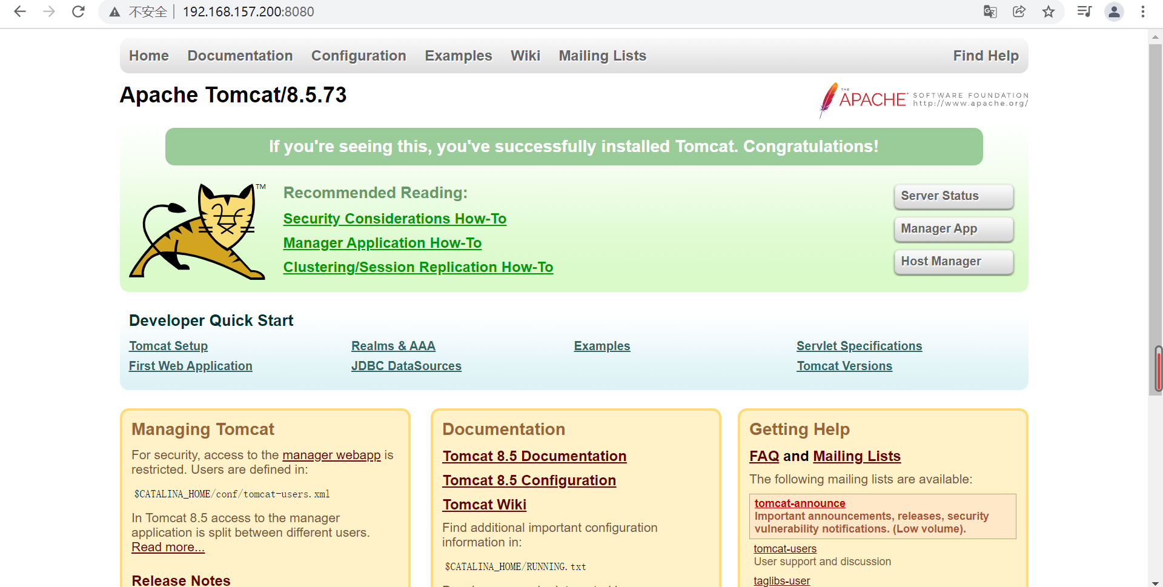The height and width of the screenshot is (587, 1163).
Task: Go back using the browser back arrow
Action: (20, 12)
